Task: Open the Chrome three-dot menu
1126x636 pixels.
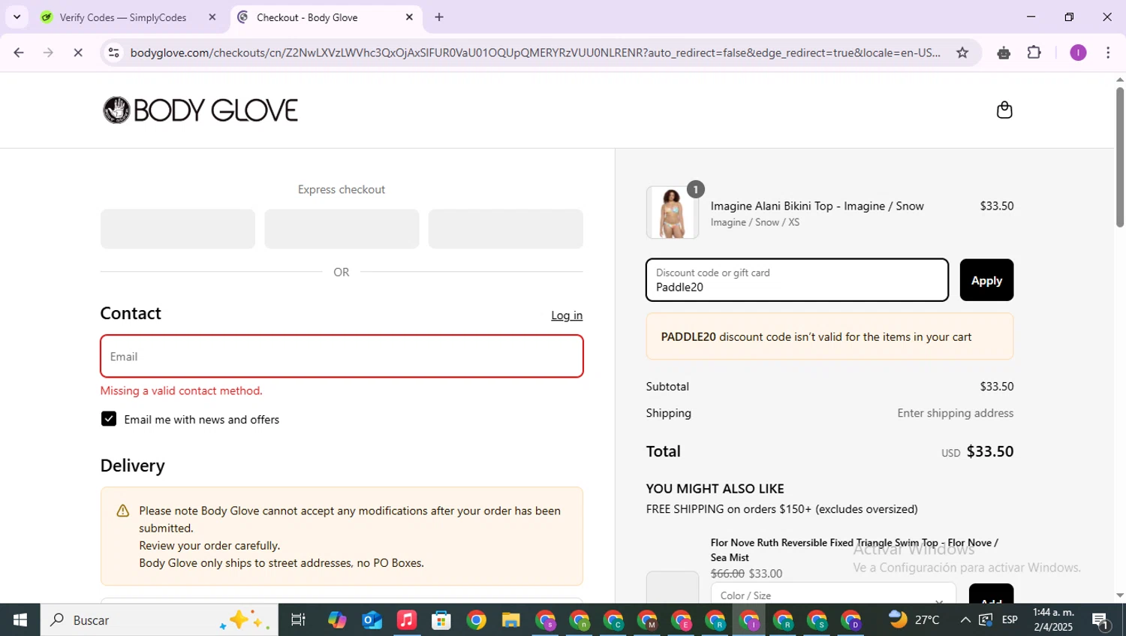Action: 1108,53
